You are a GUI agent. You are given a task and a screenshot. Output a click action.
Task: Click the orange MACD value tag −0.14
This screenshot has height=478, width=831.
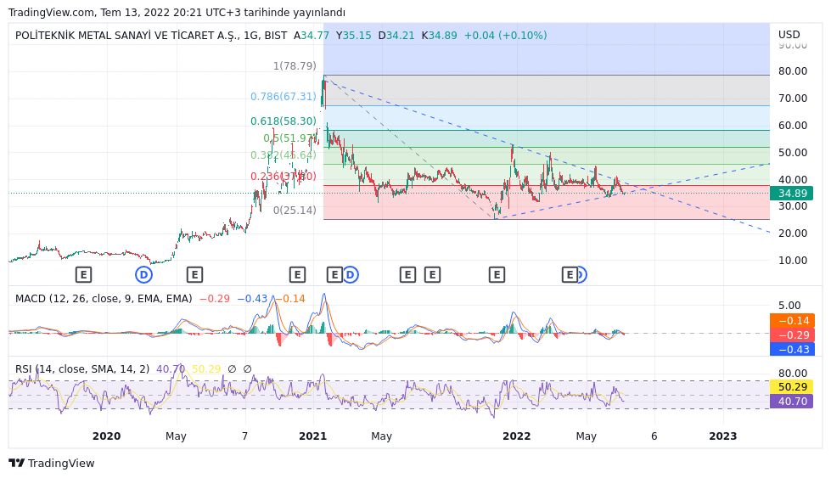point(792,320)
